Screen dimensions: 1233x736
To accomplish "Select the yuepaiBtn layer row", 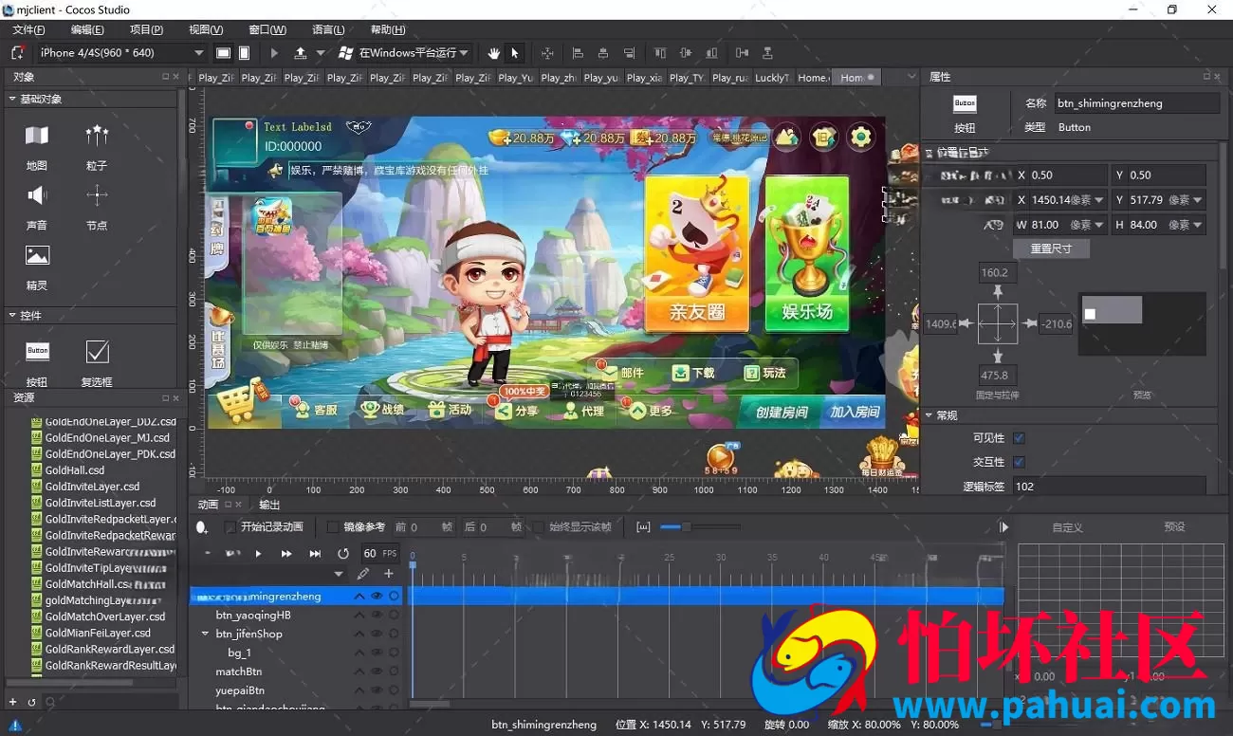I will [x=296, y=690].
